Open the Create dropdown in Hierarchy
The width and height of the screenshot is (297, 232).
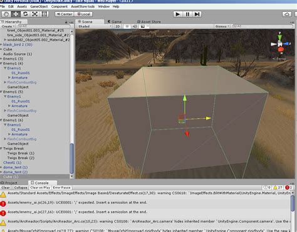[8, 26]
